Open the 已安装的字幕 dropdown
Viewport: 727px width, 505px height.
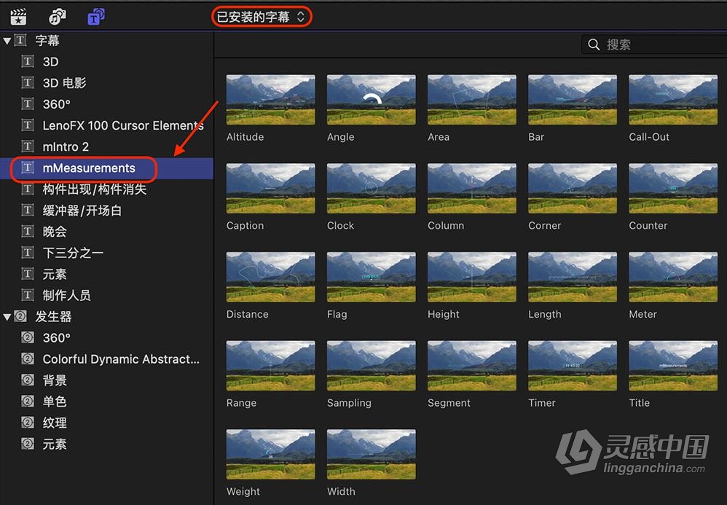click(261, 17)
